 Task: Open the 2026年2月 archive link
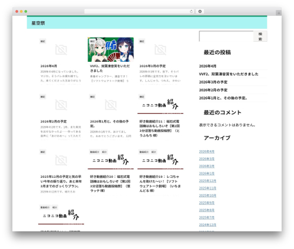point(206,166)
